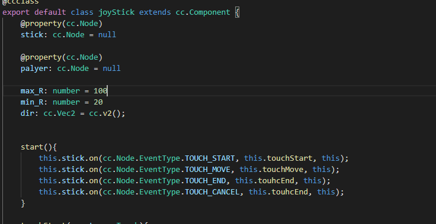Click the 'dir' property name

27,113
